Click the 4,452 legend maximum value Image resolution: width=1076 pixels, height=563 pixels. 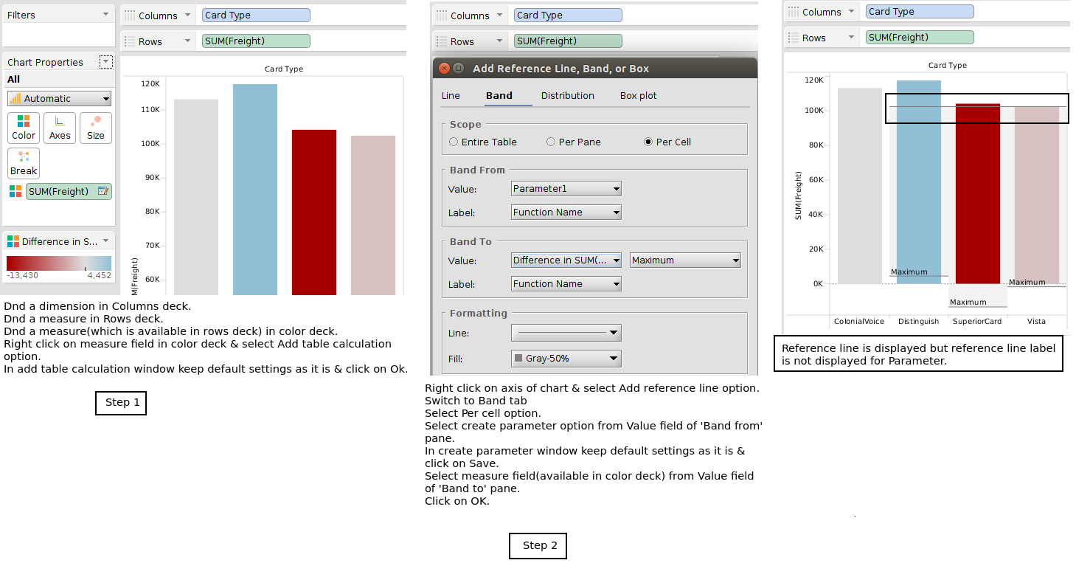[100, 275]
